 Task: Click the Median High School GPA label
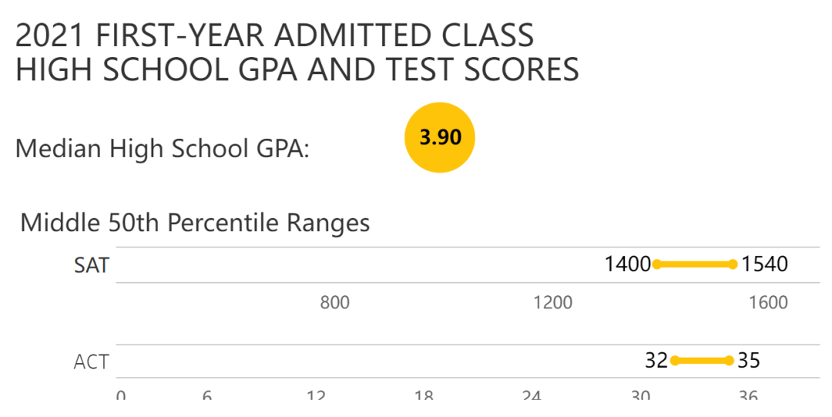pyautogui.click(x=162, y=148)
